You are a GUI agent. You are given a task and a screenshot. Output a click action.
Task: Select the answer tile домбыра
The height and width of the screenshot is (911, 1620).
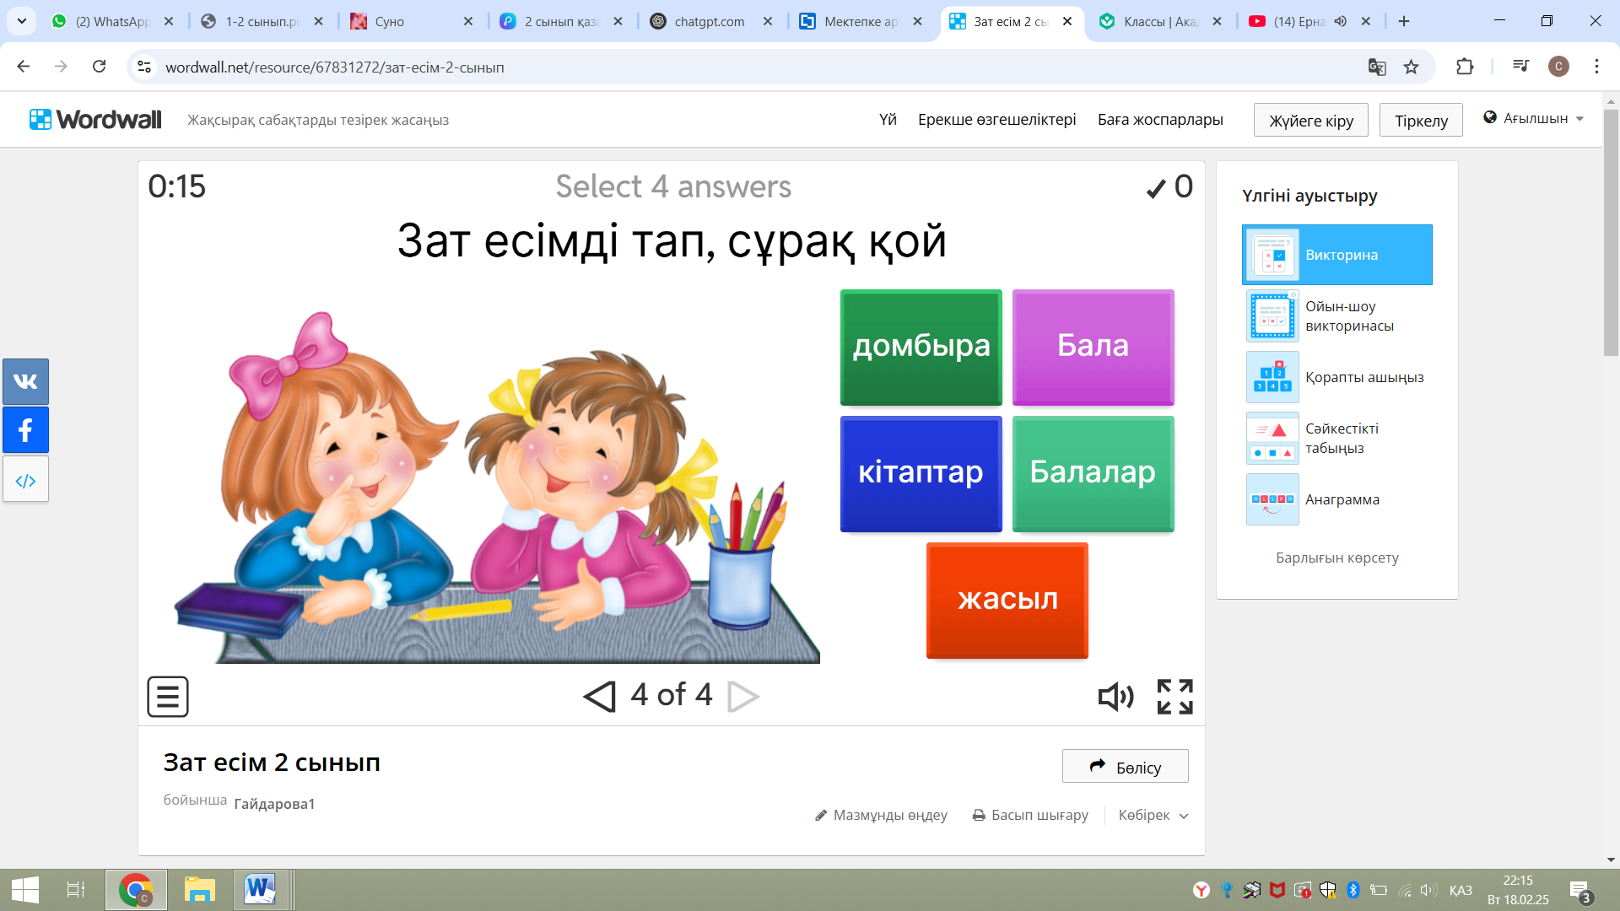(x=921, y=348)
